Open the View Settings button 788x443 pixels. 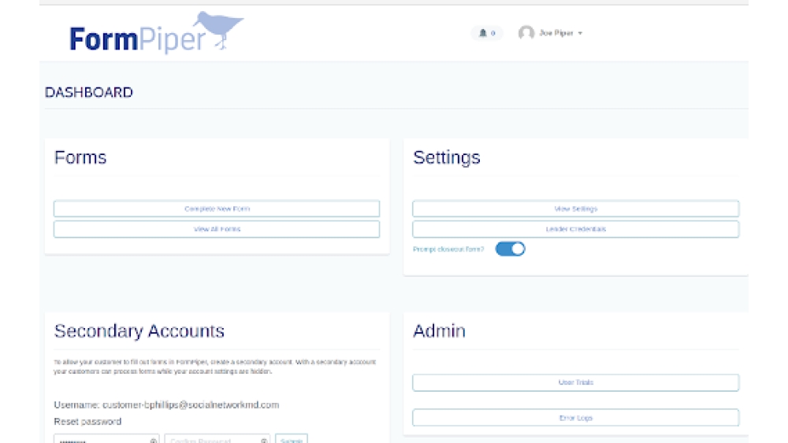575,209
